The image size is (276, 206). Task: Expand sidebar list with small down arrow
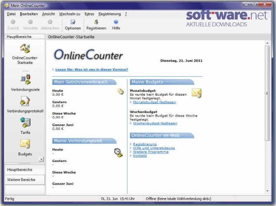pyautogui.click(x=41, y=159)
